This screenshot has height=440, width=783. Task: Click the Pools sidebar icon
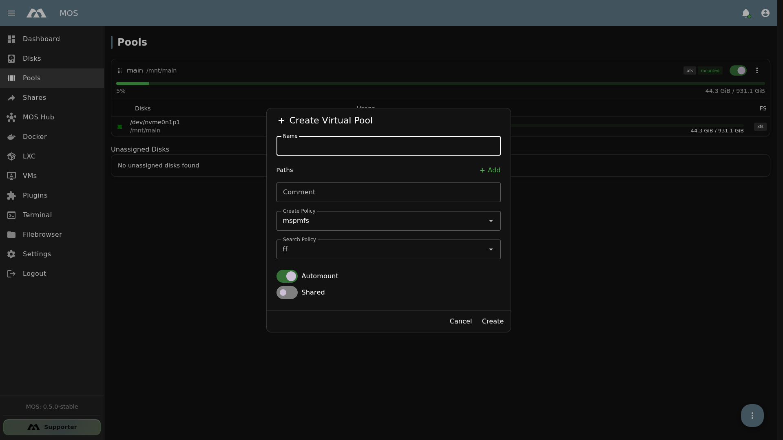(11, 78)
